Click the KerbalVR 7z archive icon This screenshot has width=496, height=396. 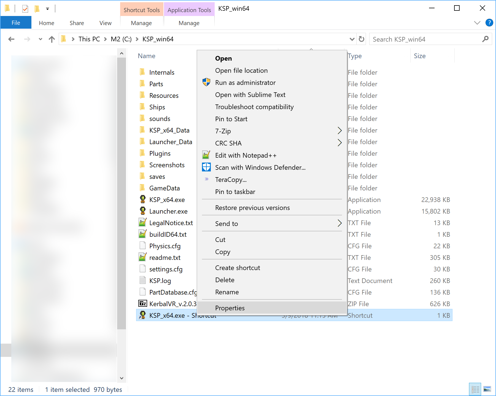(x=142, y=303)
